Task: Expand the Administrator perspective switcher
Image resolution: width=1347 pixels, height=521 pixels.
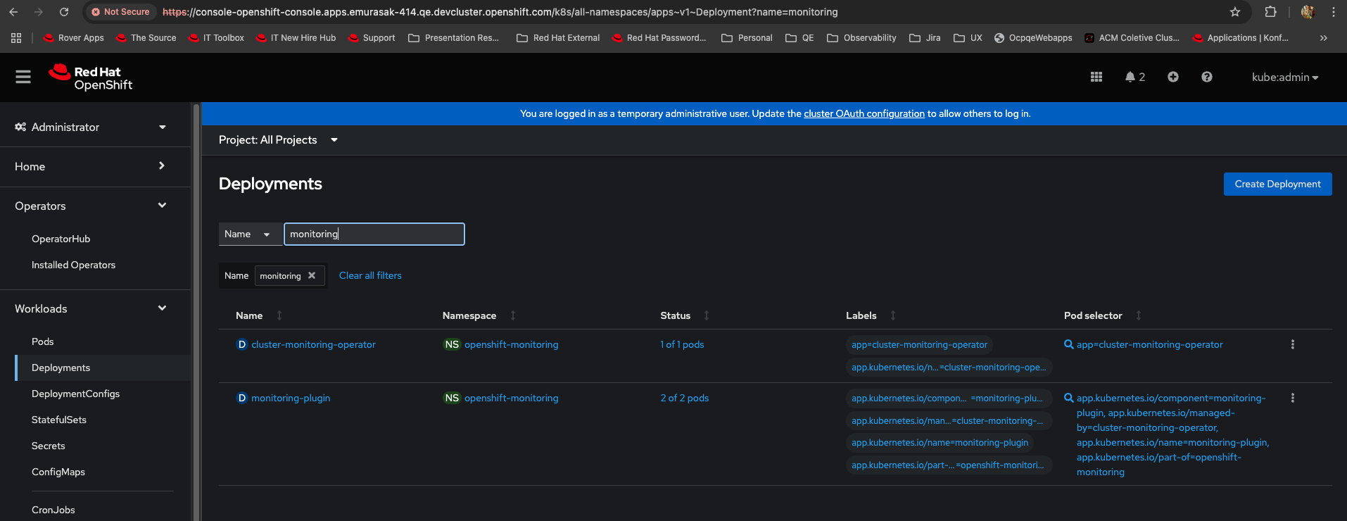Action: (x=91, y=127)
